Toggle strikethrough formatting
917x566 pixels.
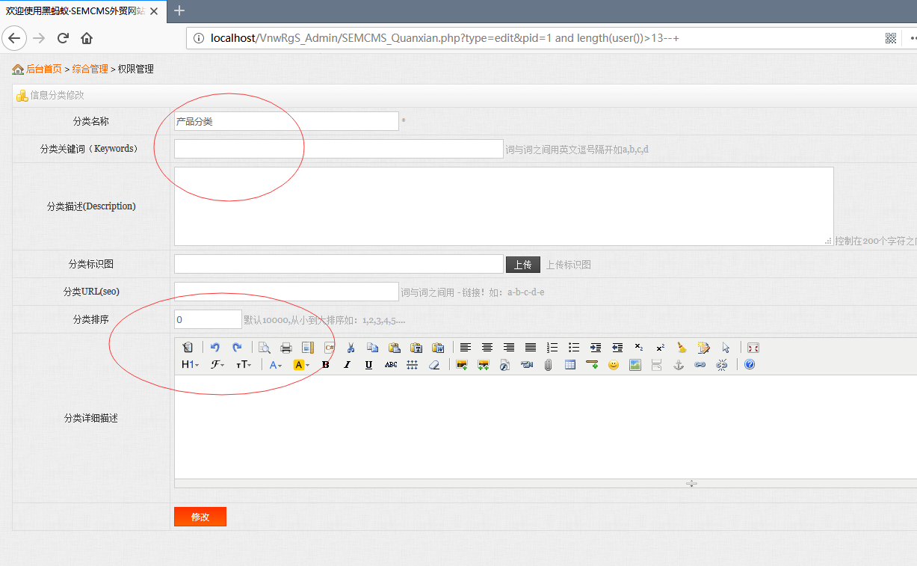391,365
